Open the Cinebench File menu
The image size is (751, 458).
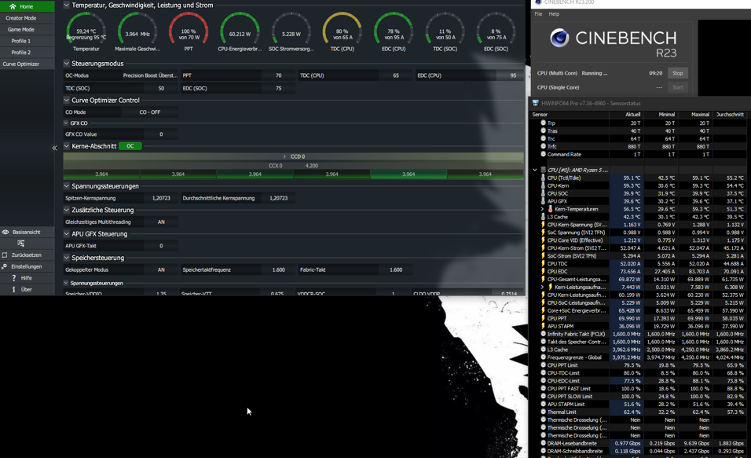point(538,14)
